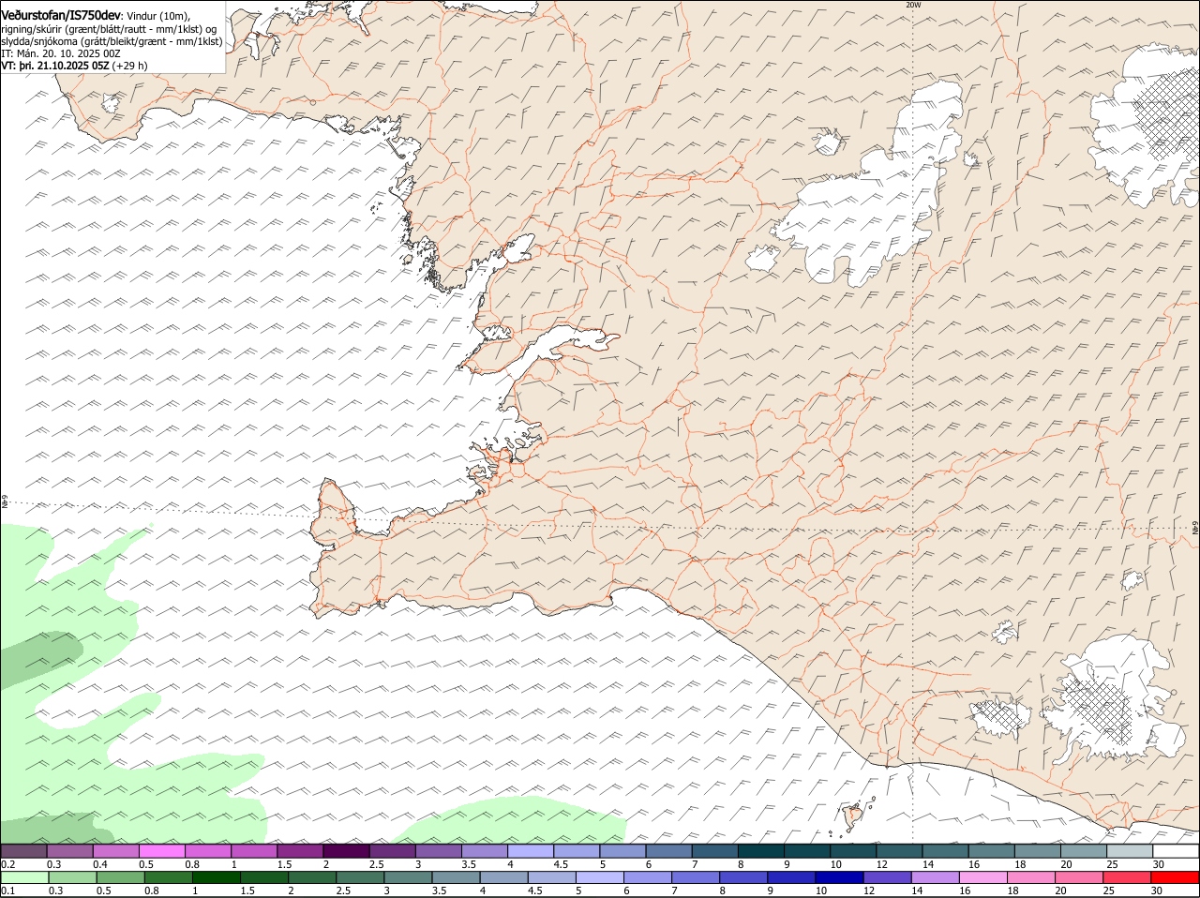Select the dark blue 10 rain legend swatch

pos(839,877)
